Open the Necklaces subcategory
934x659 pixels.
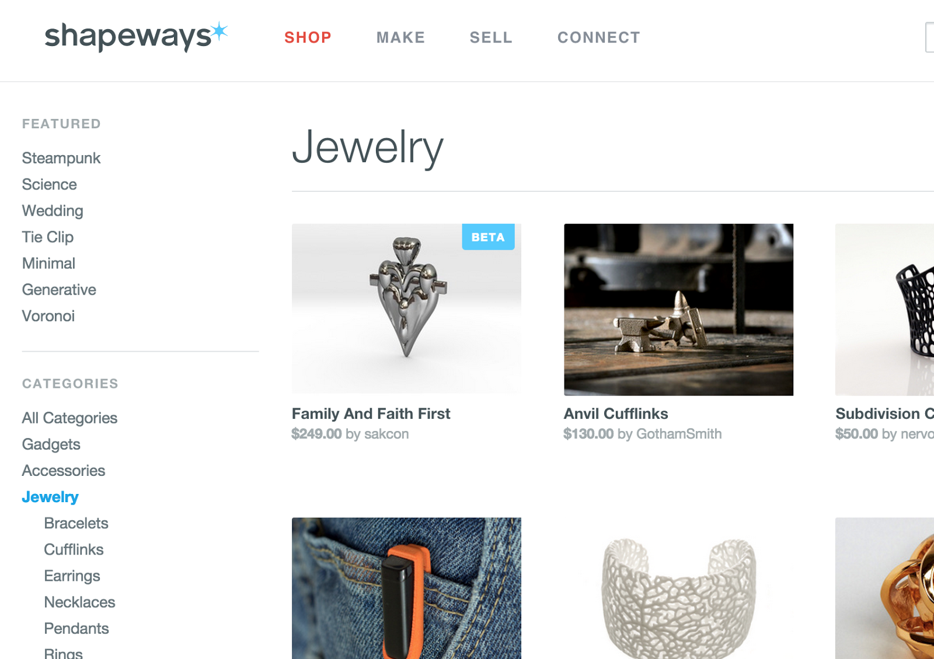coord(79,602)
